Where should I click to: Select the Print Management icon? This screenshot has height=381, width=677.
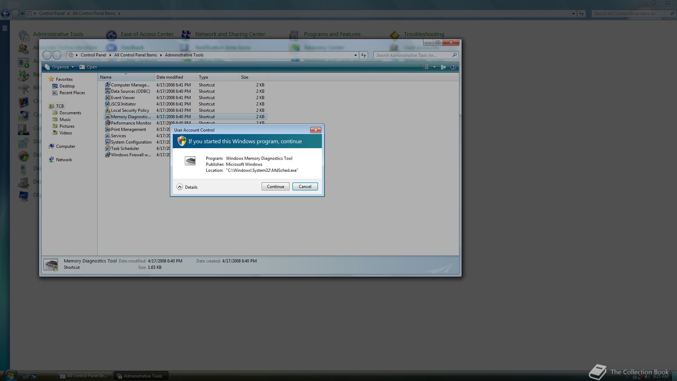[108, 129]
